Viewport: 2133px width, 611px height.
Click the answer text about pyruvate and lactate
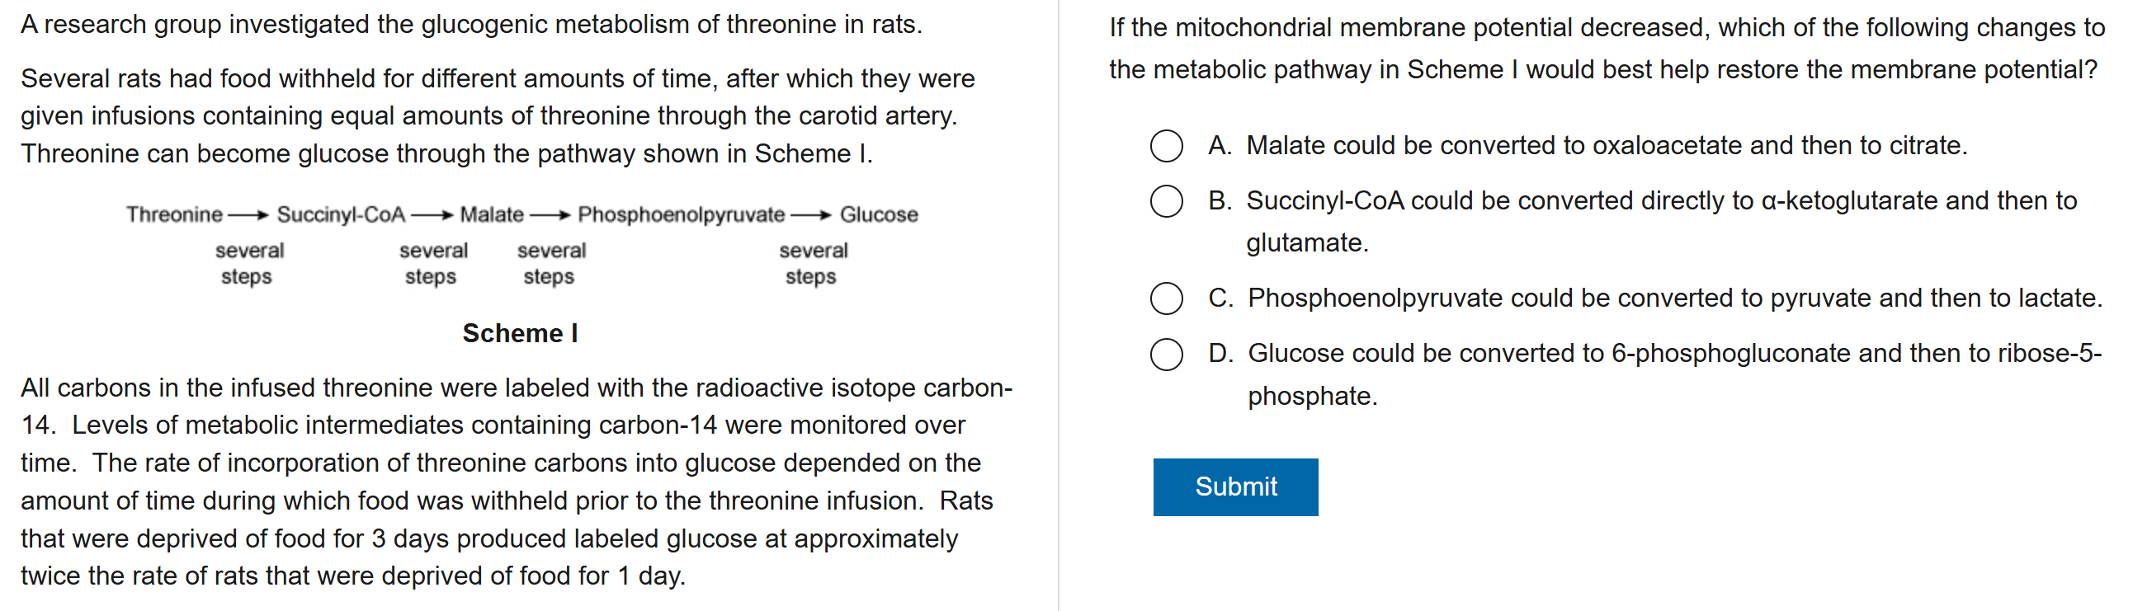click(x=1673, y=298)
